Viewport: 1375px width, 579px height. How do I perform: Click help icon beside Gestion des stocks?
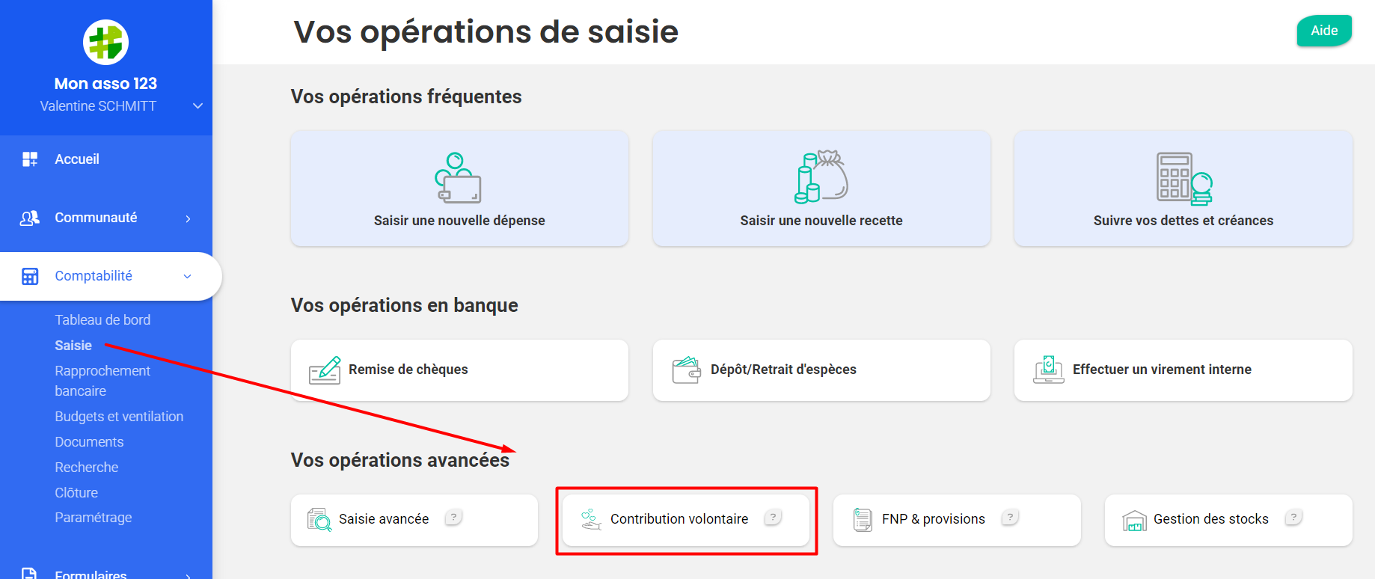pyautogui.click(x=1293, y=517)
